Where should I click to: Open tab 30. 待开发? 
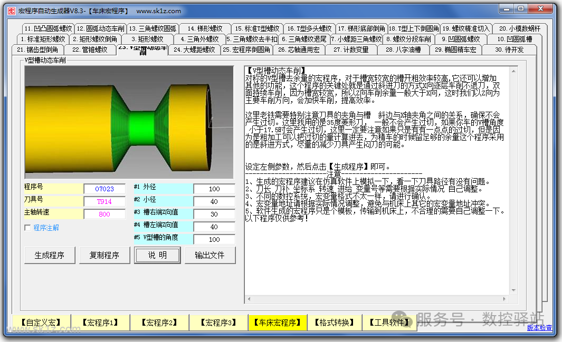pyautogui.click(x=509, y=50)
